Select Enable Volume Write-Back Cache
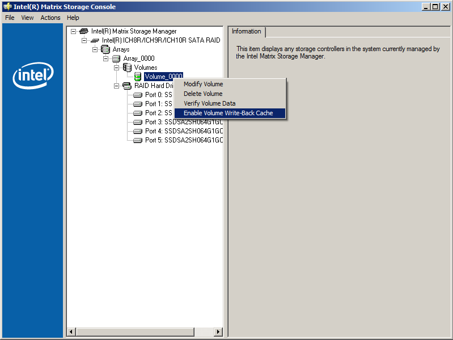 coord(230,113)
